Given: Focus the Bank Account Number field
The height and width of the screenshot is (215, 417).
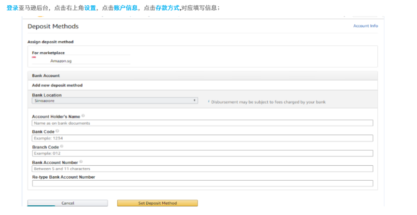Looking at the screenshot, I should [202, 169].
